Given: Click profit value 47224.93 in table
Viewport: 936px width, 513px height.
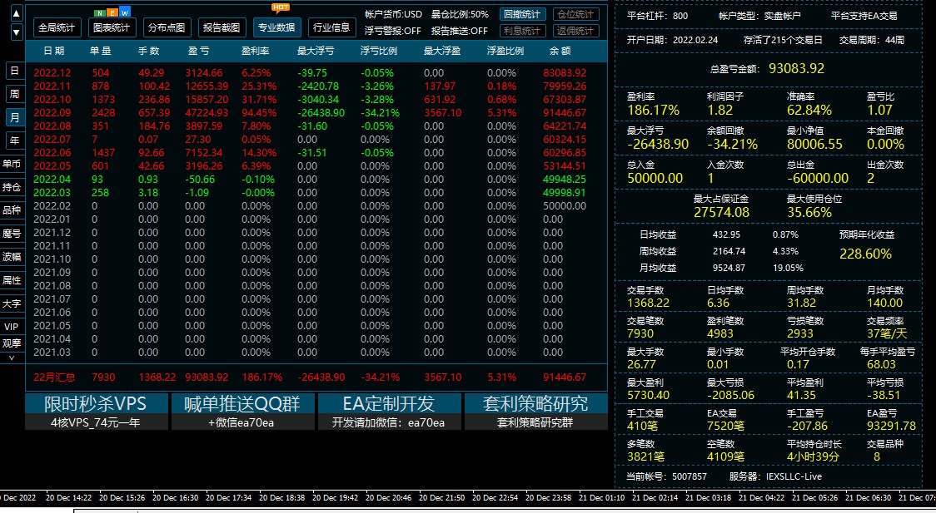Looking at the screenshot, I should point(207,112).
